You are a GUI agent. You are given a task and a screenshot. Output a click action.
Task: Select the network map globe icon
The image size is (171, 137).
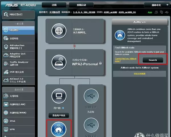pyautogui.click(x=6, y=30)
